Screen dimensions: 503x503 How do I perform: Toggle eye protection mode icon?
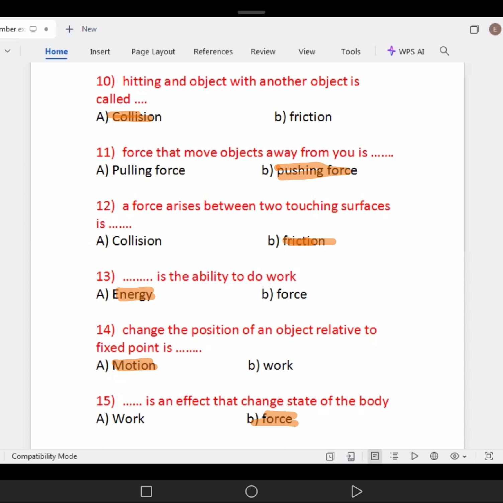pyautogui.click(x=455, y=456)
